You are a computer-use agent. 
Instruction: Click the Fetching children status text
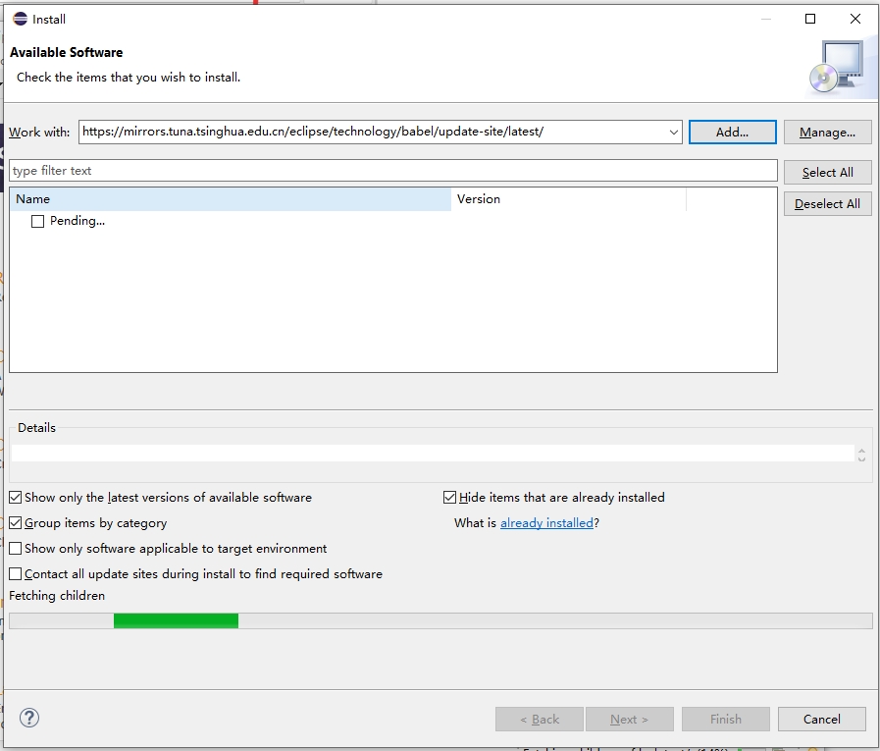pos(57,596)
